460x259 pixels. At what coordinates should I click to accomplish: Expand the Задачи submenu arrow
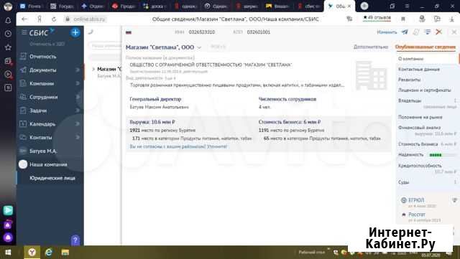click(x=78, y=110)
